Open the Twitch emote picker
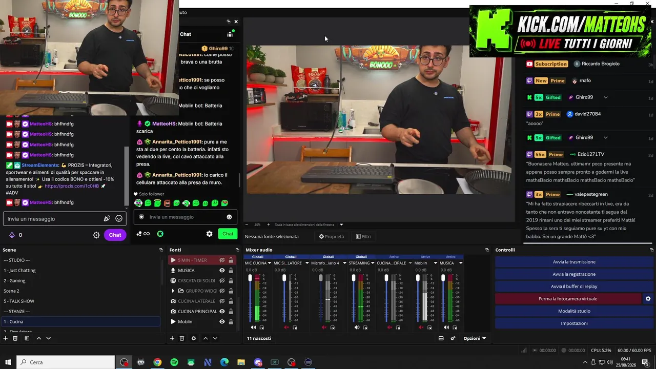 tap(119, 219)
